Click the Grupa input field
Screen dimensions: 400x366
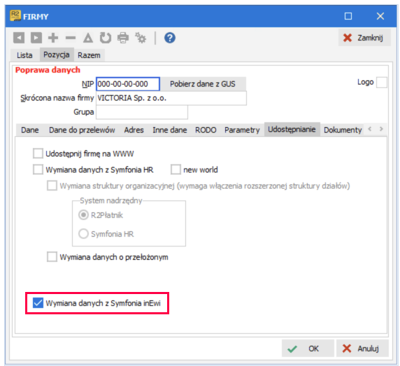142,112
